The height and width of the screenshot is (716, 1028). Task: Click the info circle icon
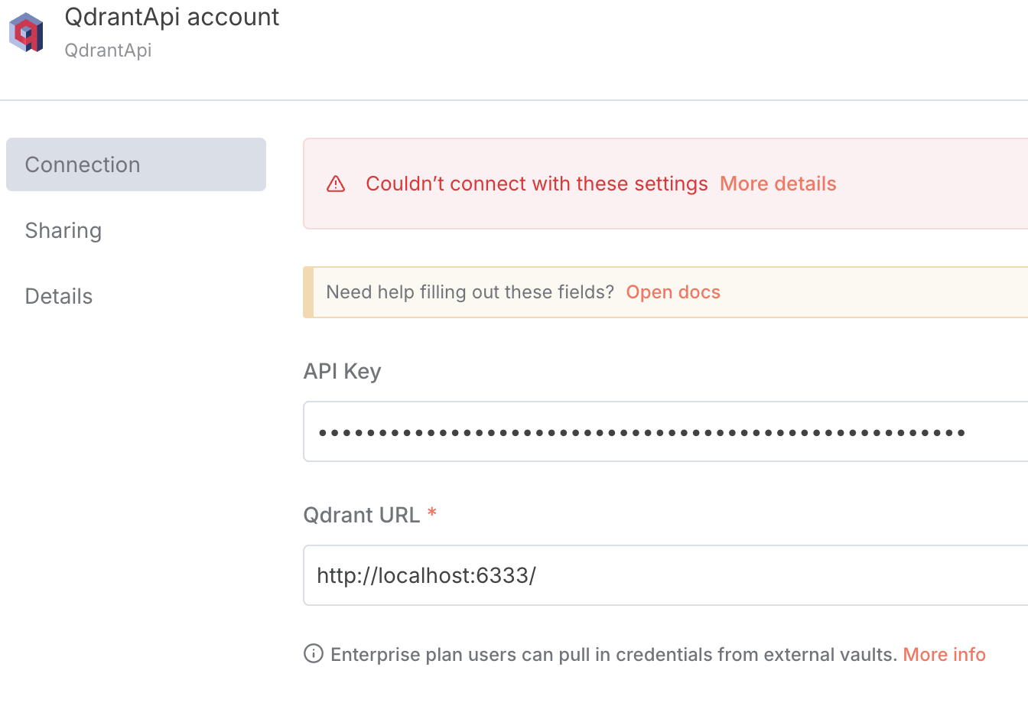point(314,653)
